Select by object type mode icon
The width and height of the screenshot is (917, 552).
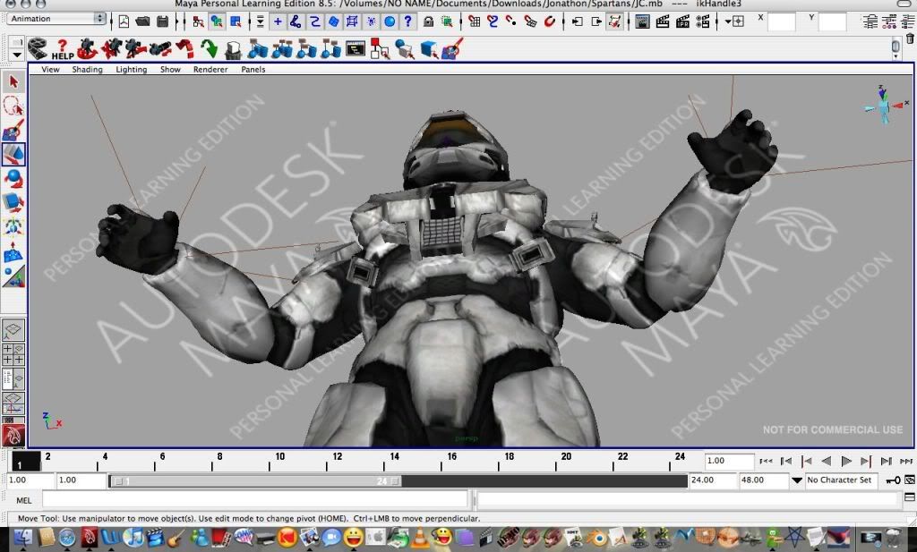point(217,21)
